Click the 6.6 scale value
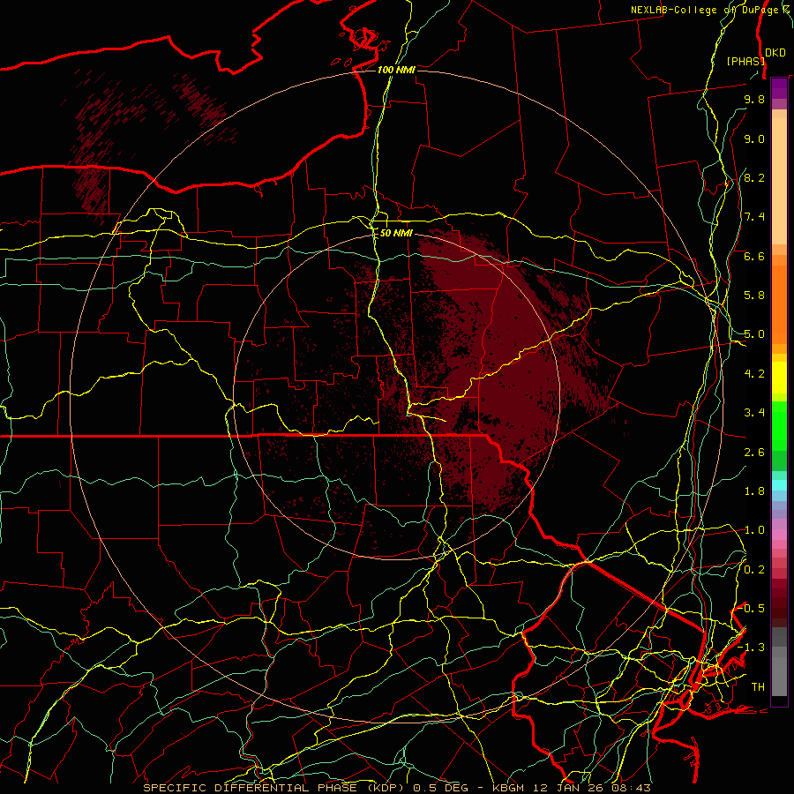 click(x=754, y=256)
